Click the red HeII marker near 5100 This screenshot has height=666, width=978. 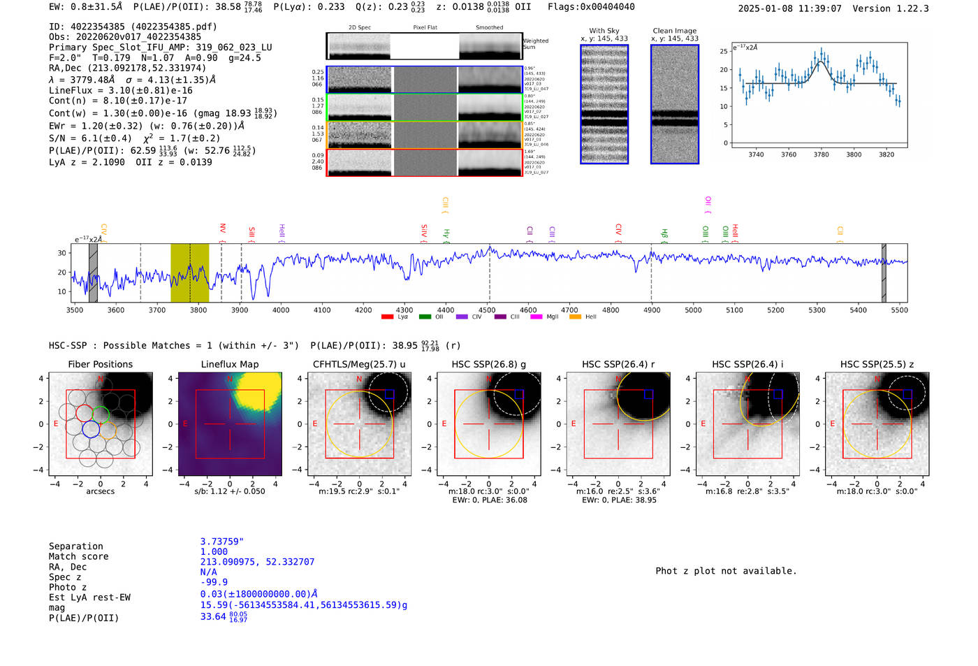point(736,233)
